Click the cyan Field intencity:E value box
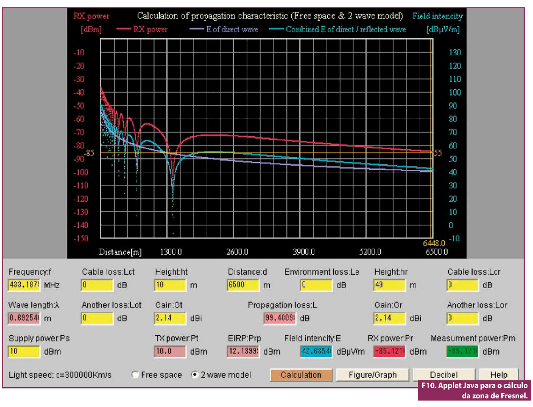Screen dimensions: 533x407 [316, 352]
